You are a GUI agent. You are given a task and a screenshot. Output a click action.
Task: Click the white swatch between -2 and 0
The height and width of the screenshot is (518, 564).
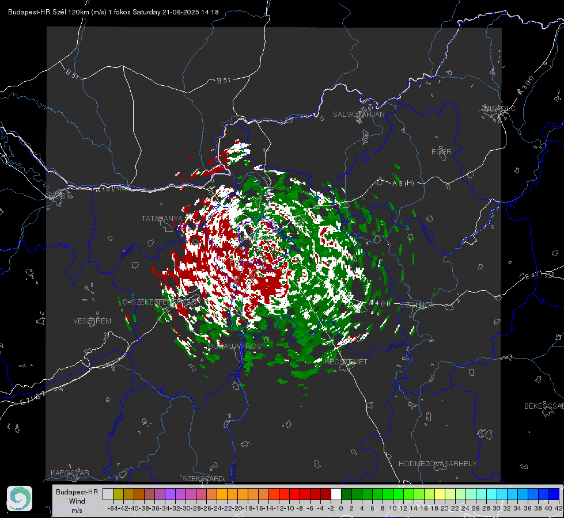pos(336,494)
